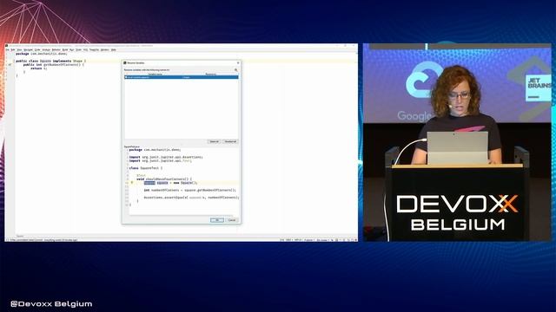The width and height of the screenshot is (556, 312).
Task: Click the Select all button
Action: pyautogui.click(x=215, y=141)
